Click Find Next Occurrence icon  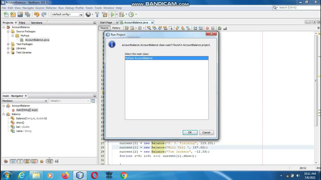coord(160,28)
